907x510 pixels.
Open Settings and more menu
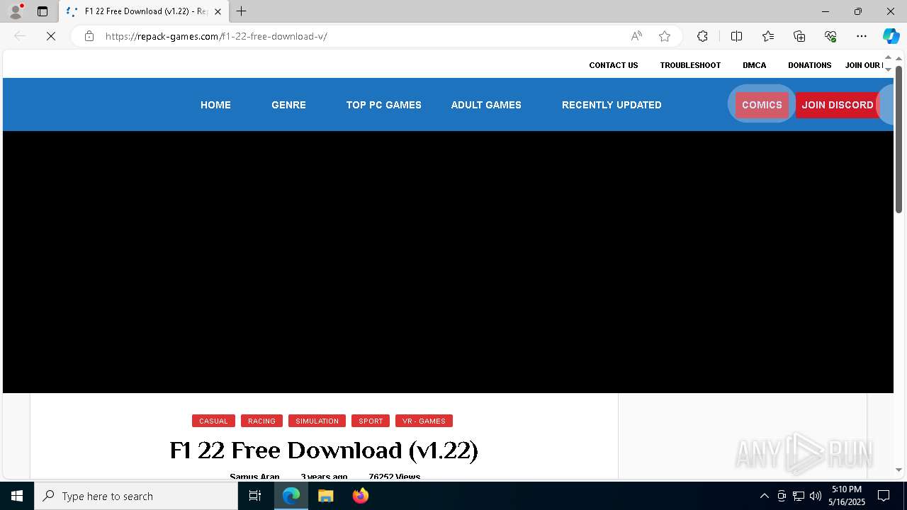click(x=862, y=36)
